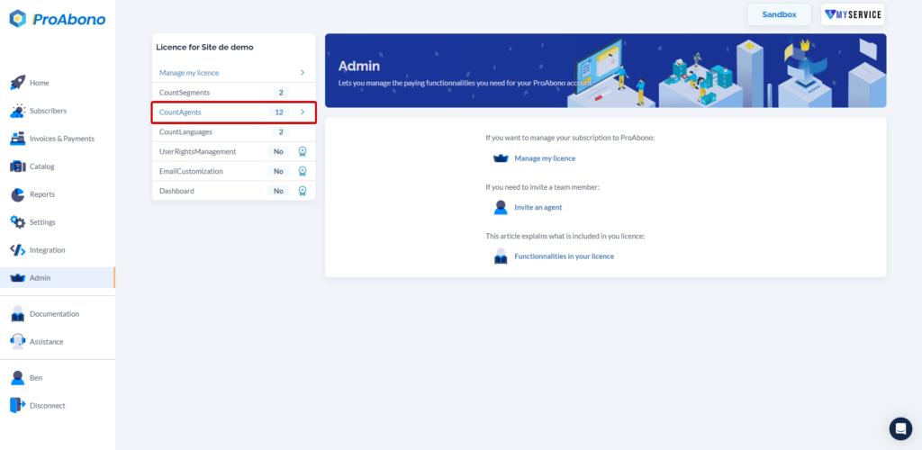This screenshot has height=450, width=922.
Task: Click the Sandbox button
Action: tap(779, 14)
